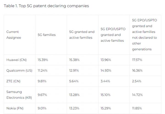This screenshot has width=165, height=114.
Task: Select the '5G granted and active families' header
Action: (82, 34)
